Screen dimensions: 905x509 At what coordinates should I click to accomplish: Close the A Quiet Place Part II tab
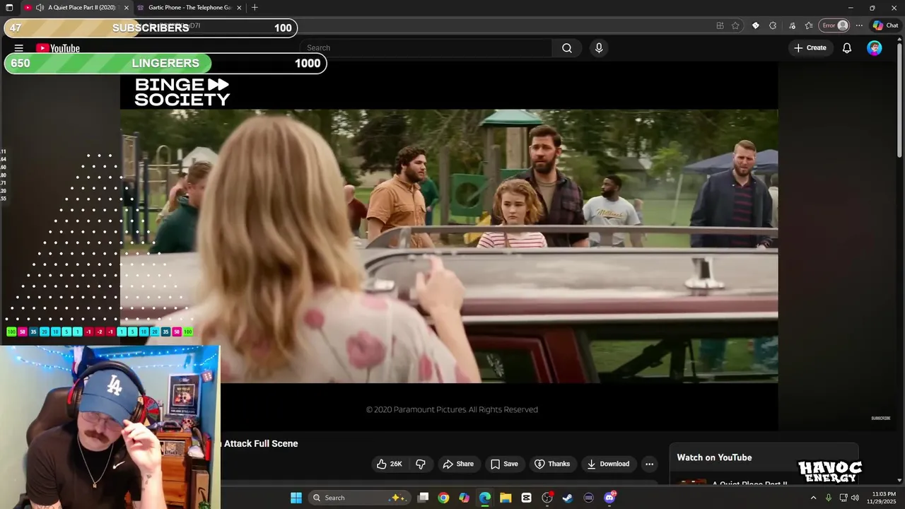click(x=127, y=8)
